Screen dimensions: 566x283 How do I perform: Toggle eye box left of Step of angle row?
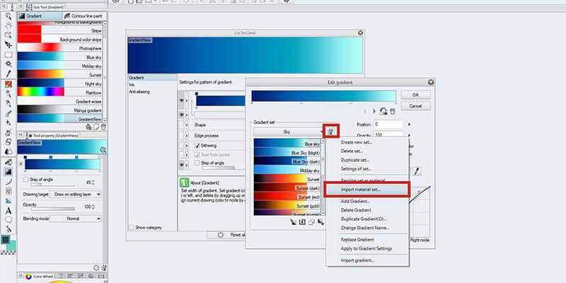[x=181, y=165]
